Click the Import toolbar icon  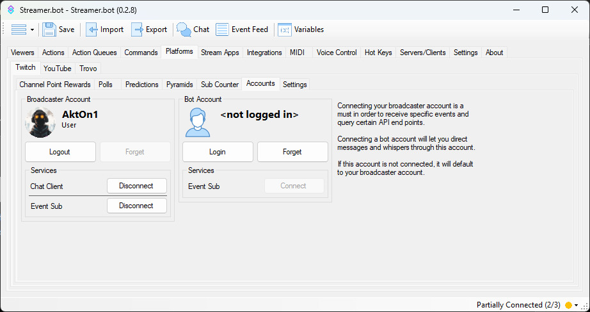pyautogui.click(x=92, y=29)
